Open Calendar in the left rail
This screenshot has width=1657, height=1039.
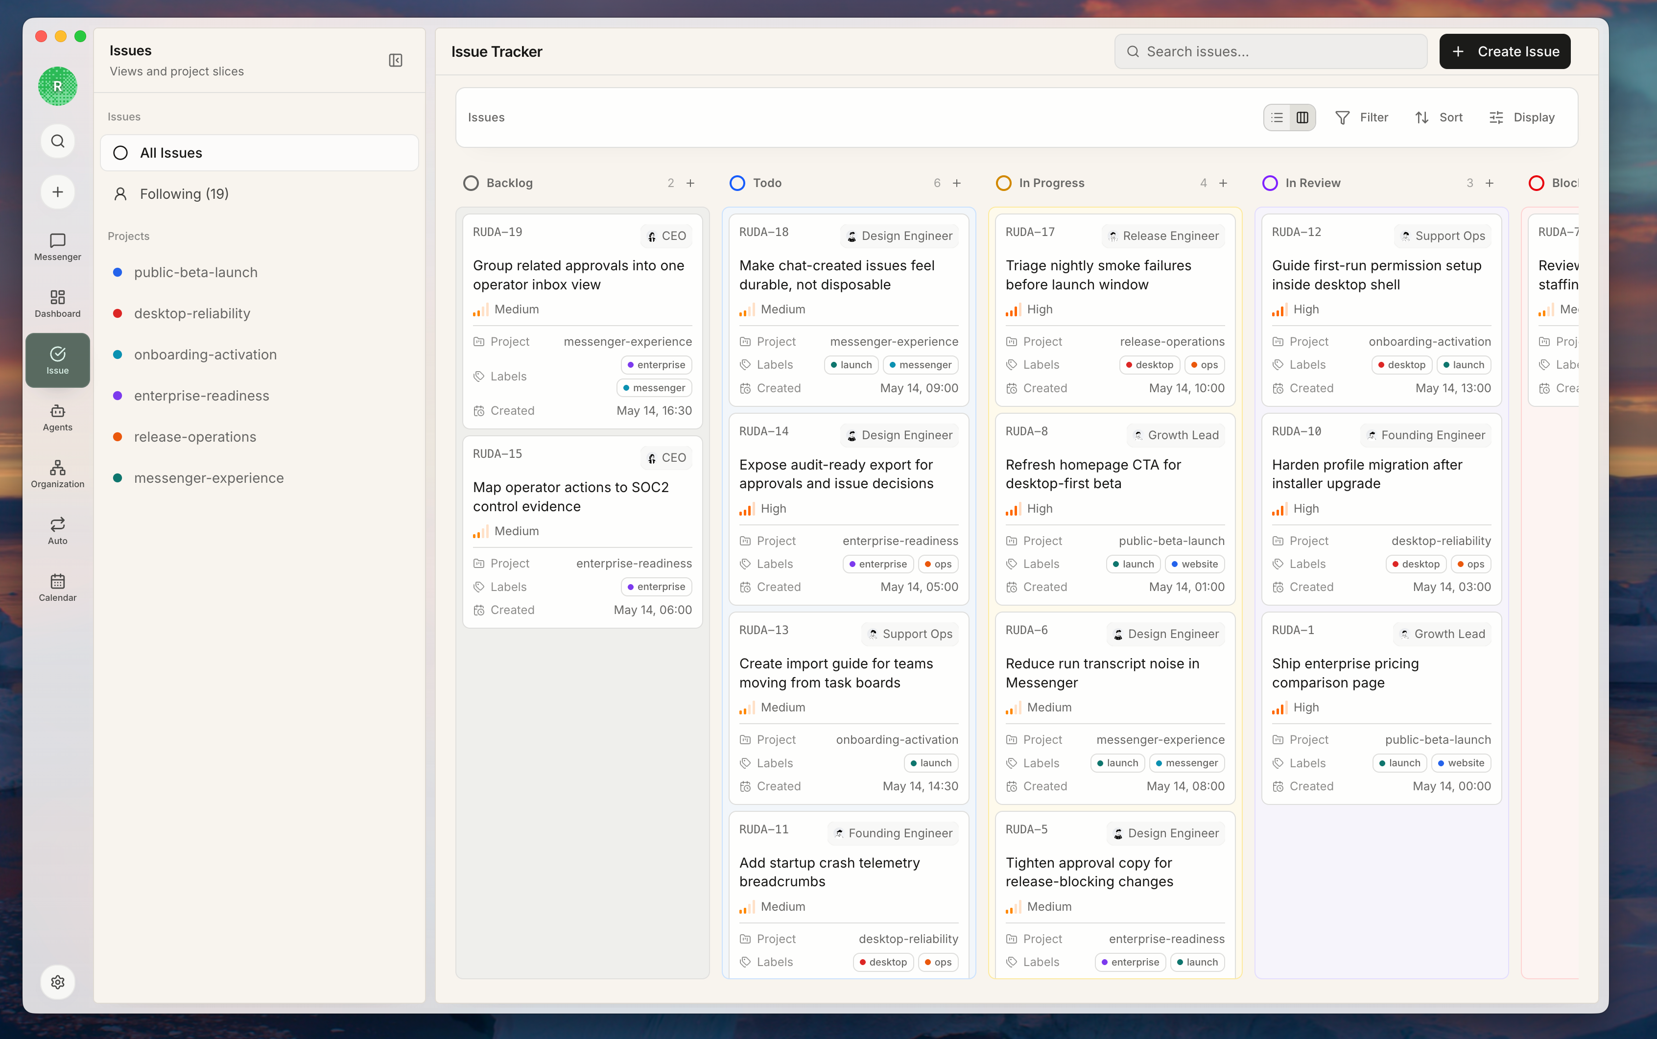click(58, 588)
